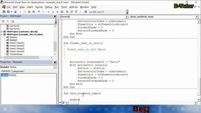Click the Redo toolbar icon

[x=43, y=12]
